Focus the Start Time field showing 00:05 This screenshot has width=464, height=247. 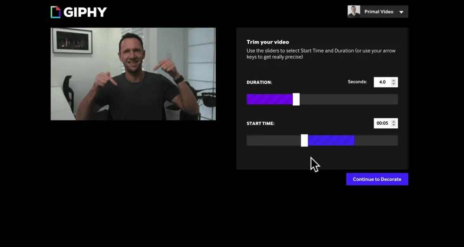coord(382,123)
